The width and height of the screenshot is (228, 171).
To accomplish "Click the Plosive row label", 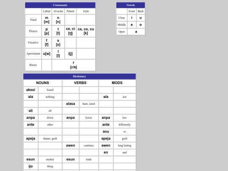I will [33, 31].
